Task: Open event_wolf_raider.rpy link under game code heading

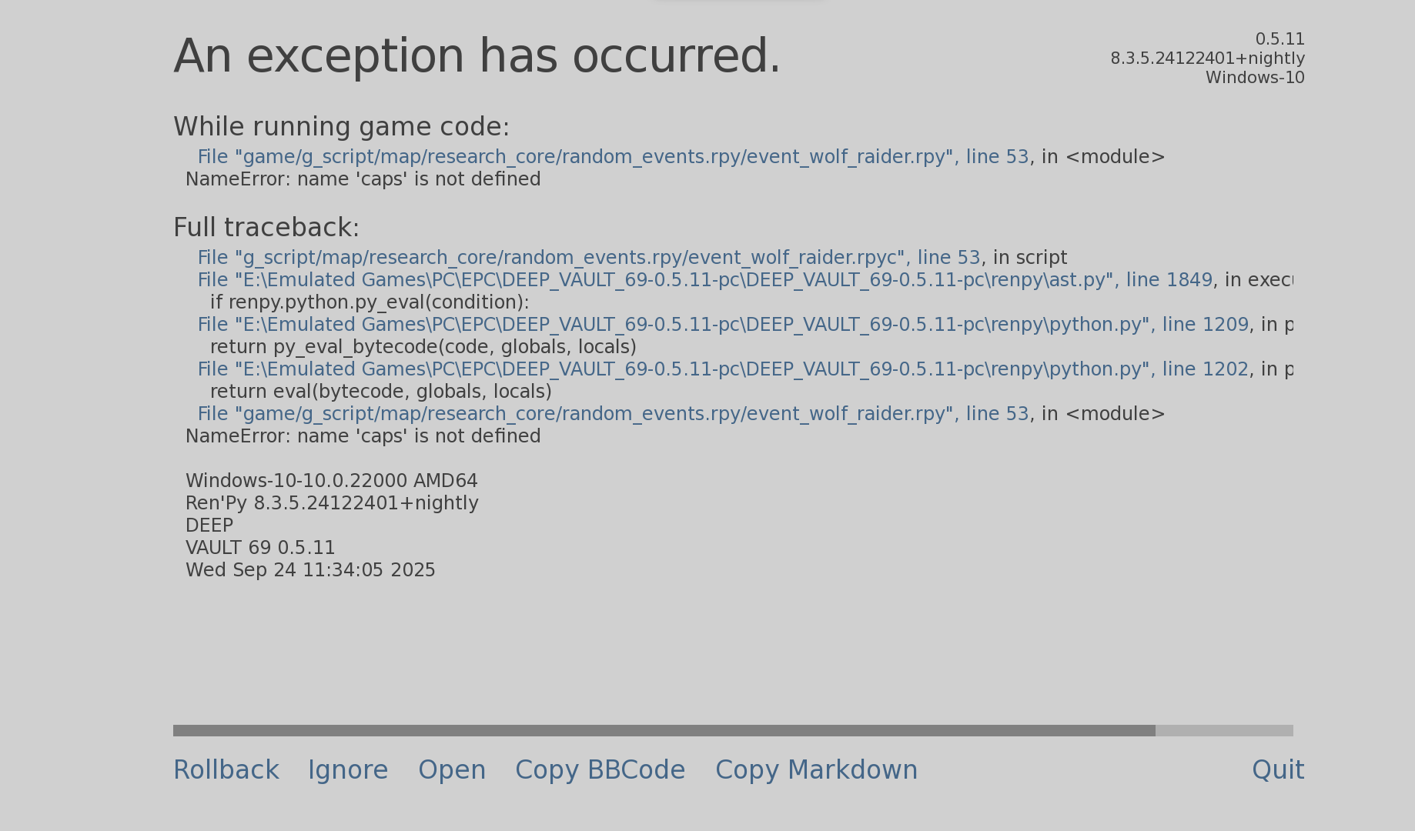Action: pos(613,157)
